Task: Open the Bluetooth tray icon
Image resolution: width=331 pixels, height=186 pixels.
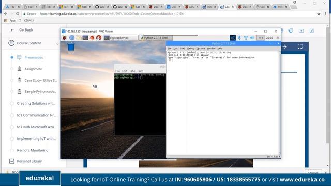Action: point(239,38)
